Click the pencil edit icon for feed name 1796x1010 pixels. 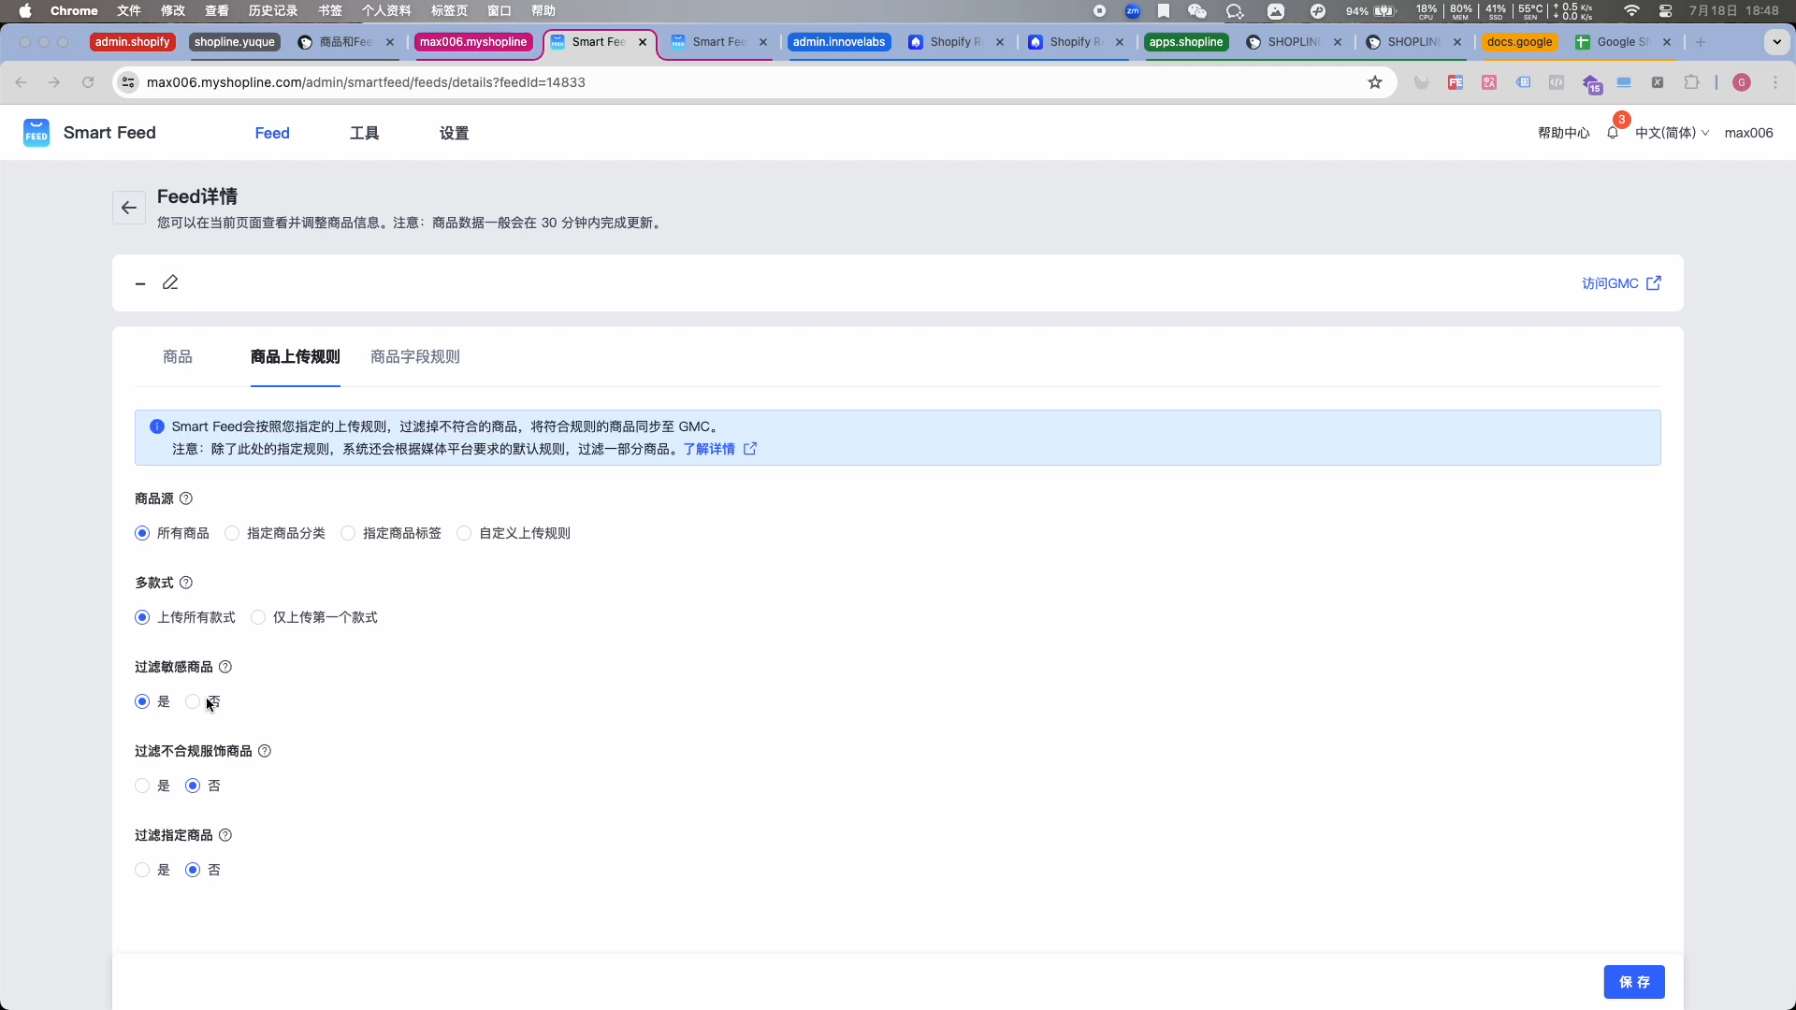(x=170, y=282)
